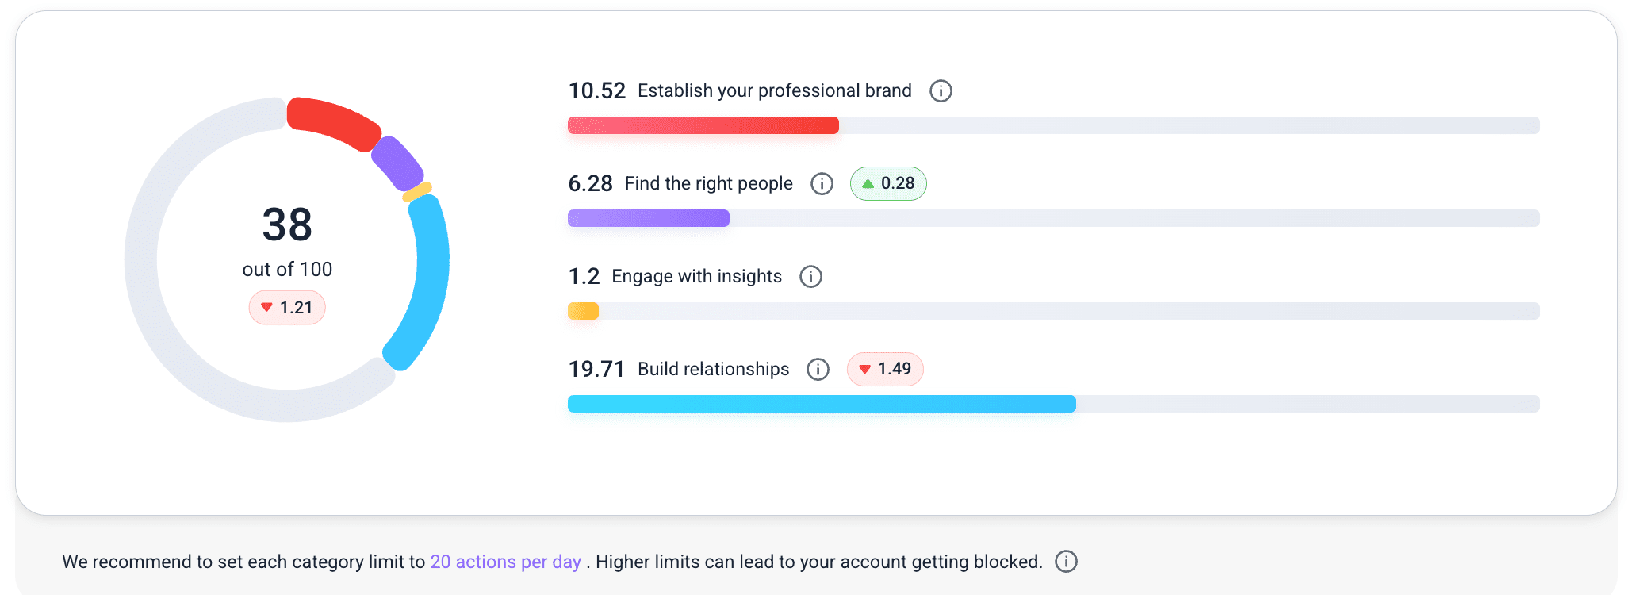Select the small yellow donut chart segment

417,191
